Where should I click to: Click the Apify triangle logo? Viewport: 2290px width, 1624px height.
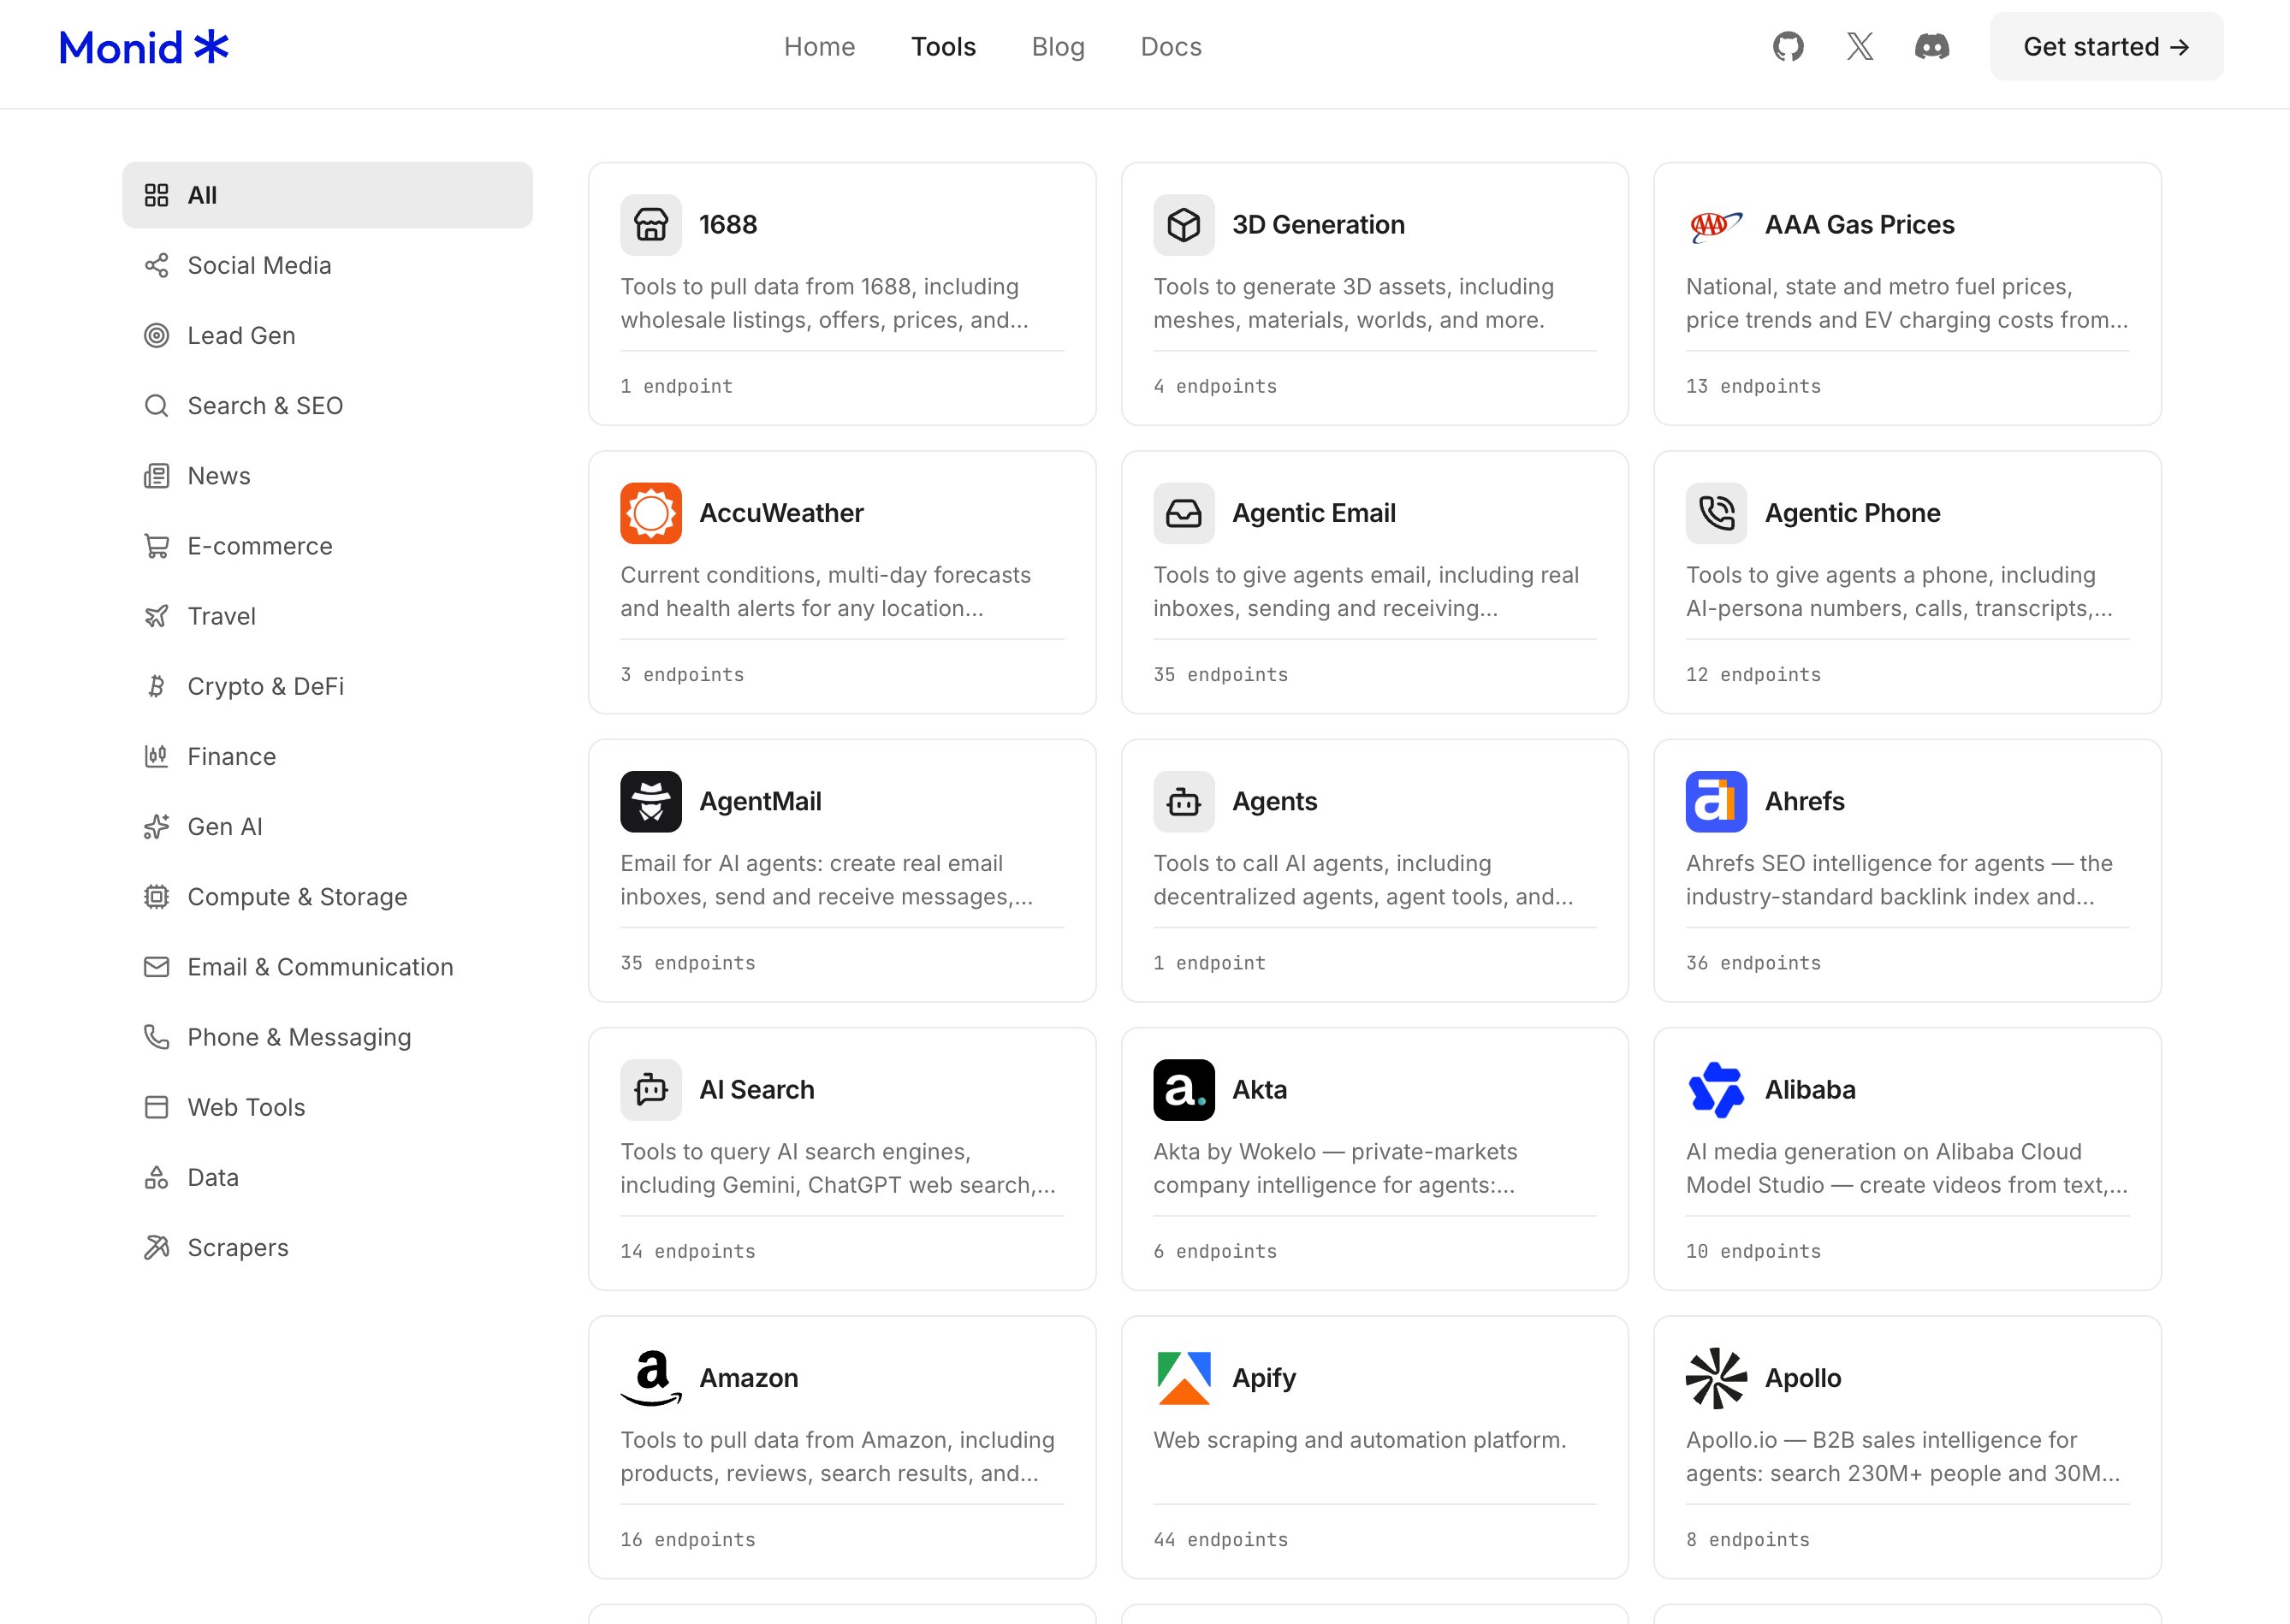click(x=1184, y=1377)
